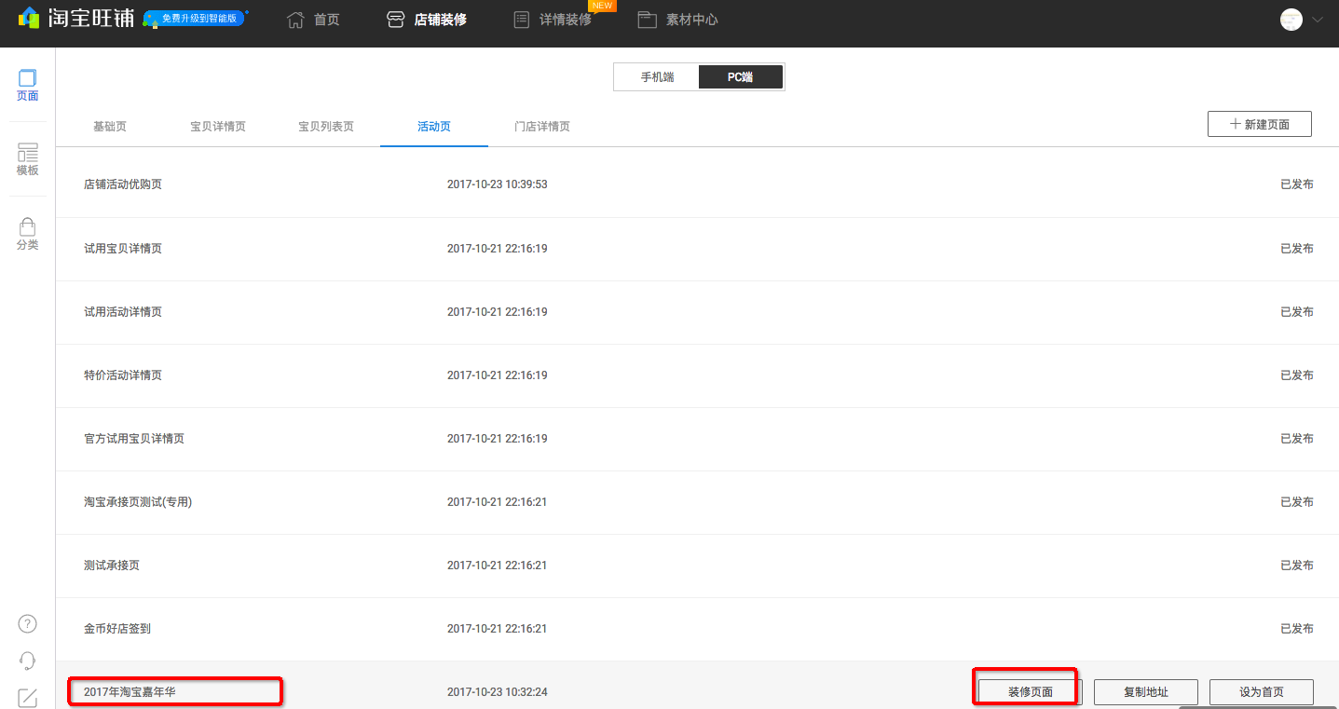Open the 素材中心 folder icon
This screenshot has height=709, width=1339.
click(648, 20)
